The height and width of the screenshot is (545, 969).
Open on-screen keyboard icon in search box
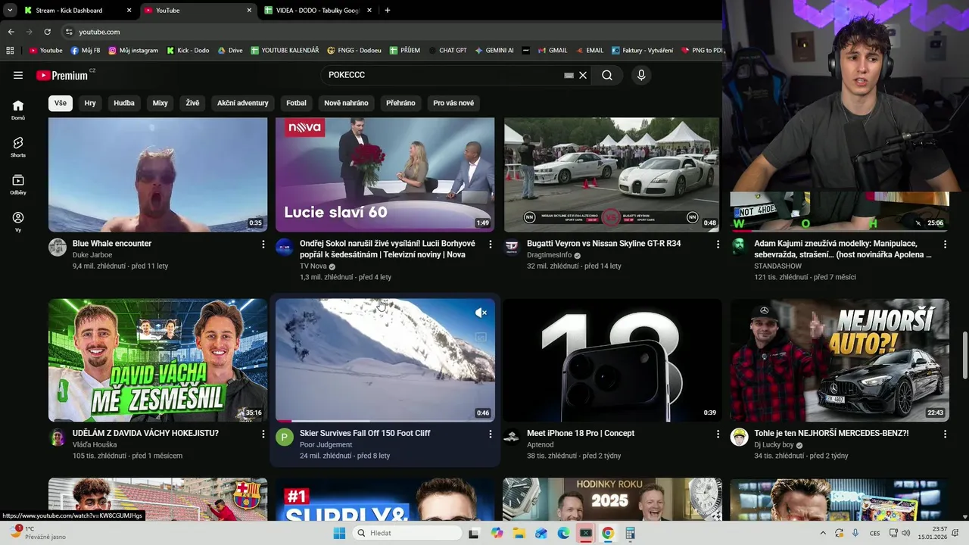(x=569, y=75)
